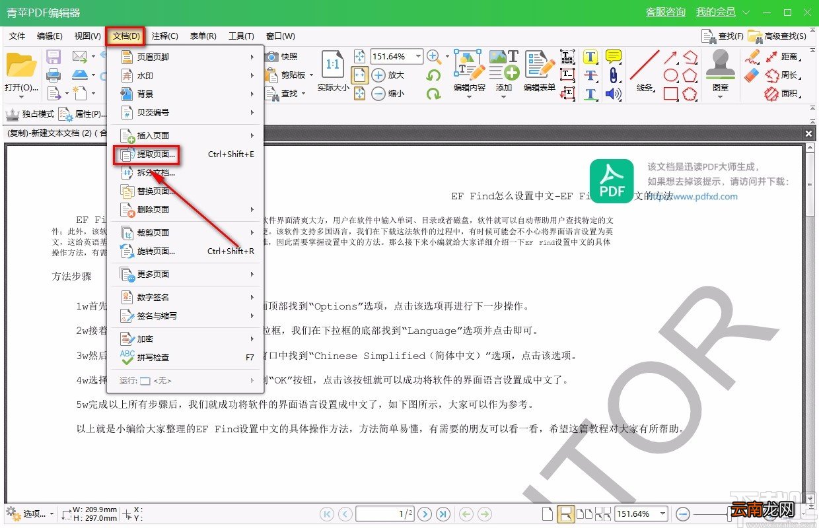The height and width of the screenshot is (528, 819).
Task: Select the yellow Highlight text tool
Action: pyautogui.click(x=590, y=57)
